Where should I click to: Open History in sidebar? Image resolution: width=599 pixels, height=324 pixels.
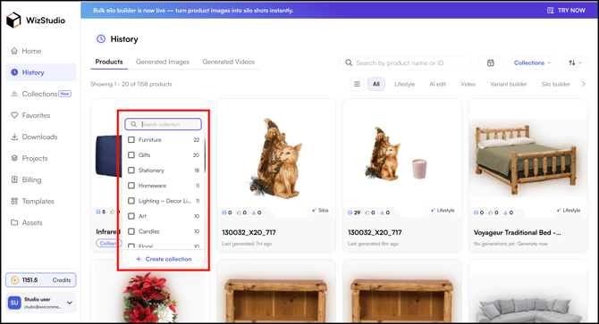(x=40, y=72)
